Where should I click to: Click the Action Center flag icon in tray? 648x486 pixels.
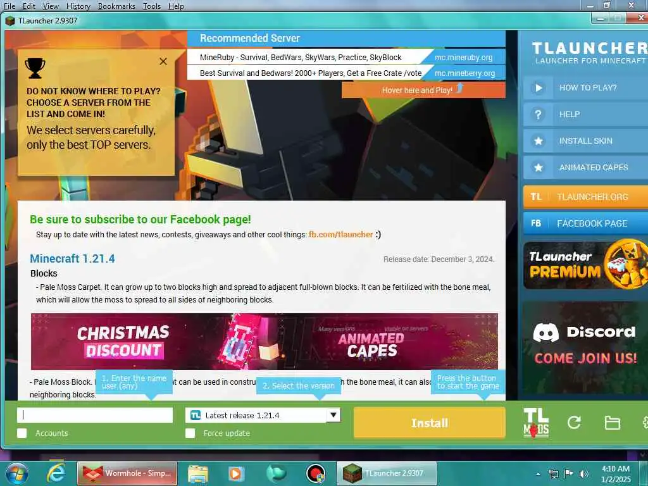click(x=568, y=474)
